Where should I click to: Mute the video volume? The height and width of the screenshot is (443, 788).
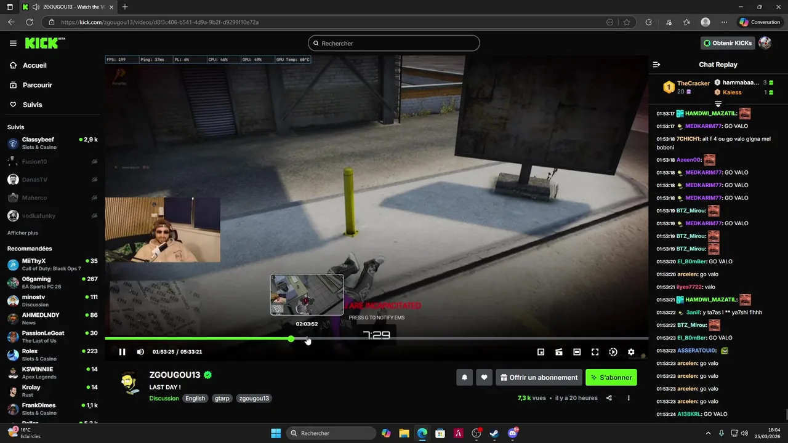tap(140, 352)
